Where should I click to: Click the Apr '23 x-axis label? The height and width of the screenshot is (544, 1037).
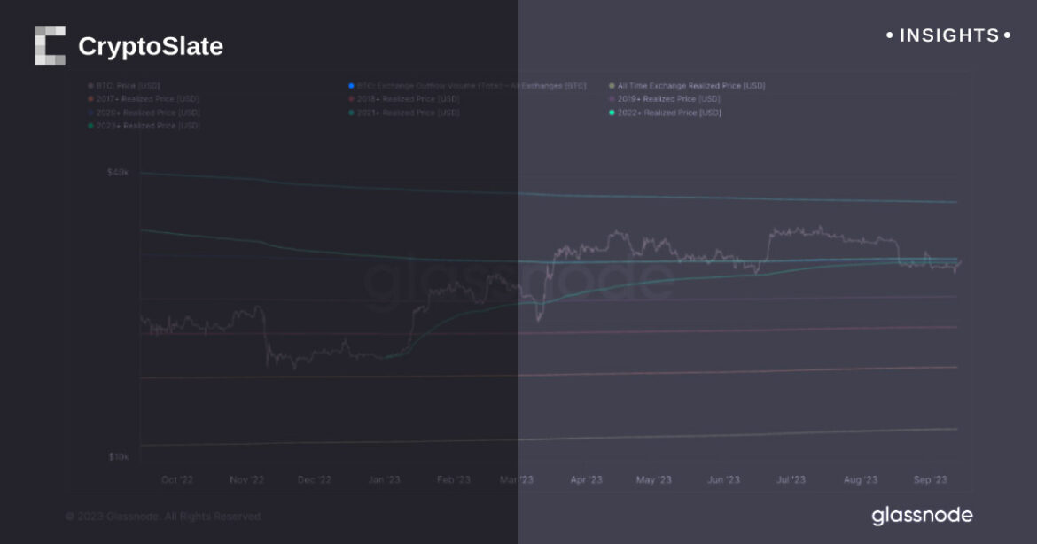click(586, 479)
